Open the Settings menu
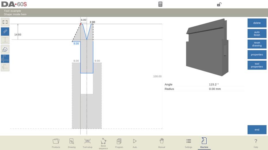Screen dimensions: 268x150 tap(188, 143)
